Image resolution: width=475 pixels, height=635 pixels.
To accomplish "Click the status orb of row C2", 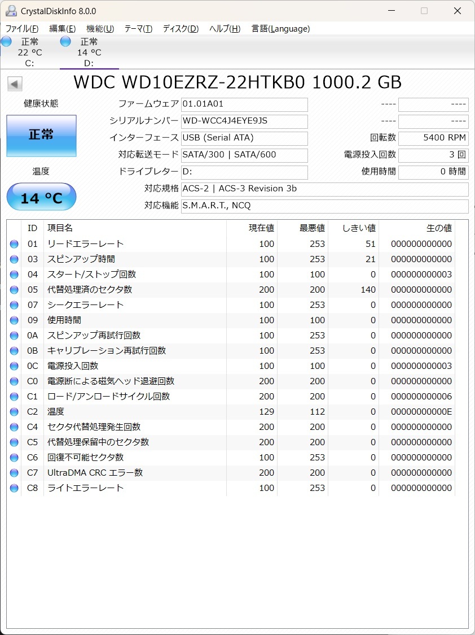I will point(14,412).
